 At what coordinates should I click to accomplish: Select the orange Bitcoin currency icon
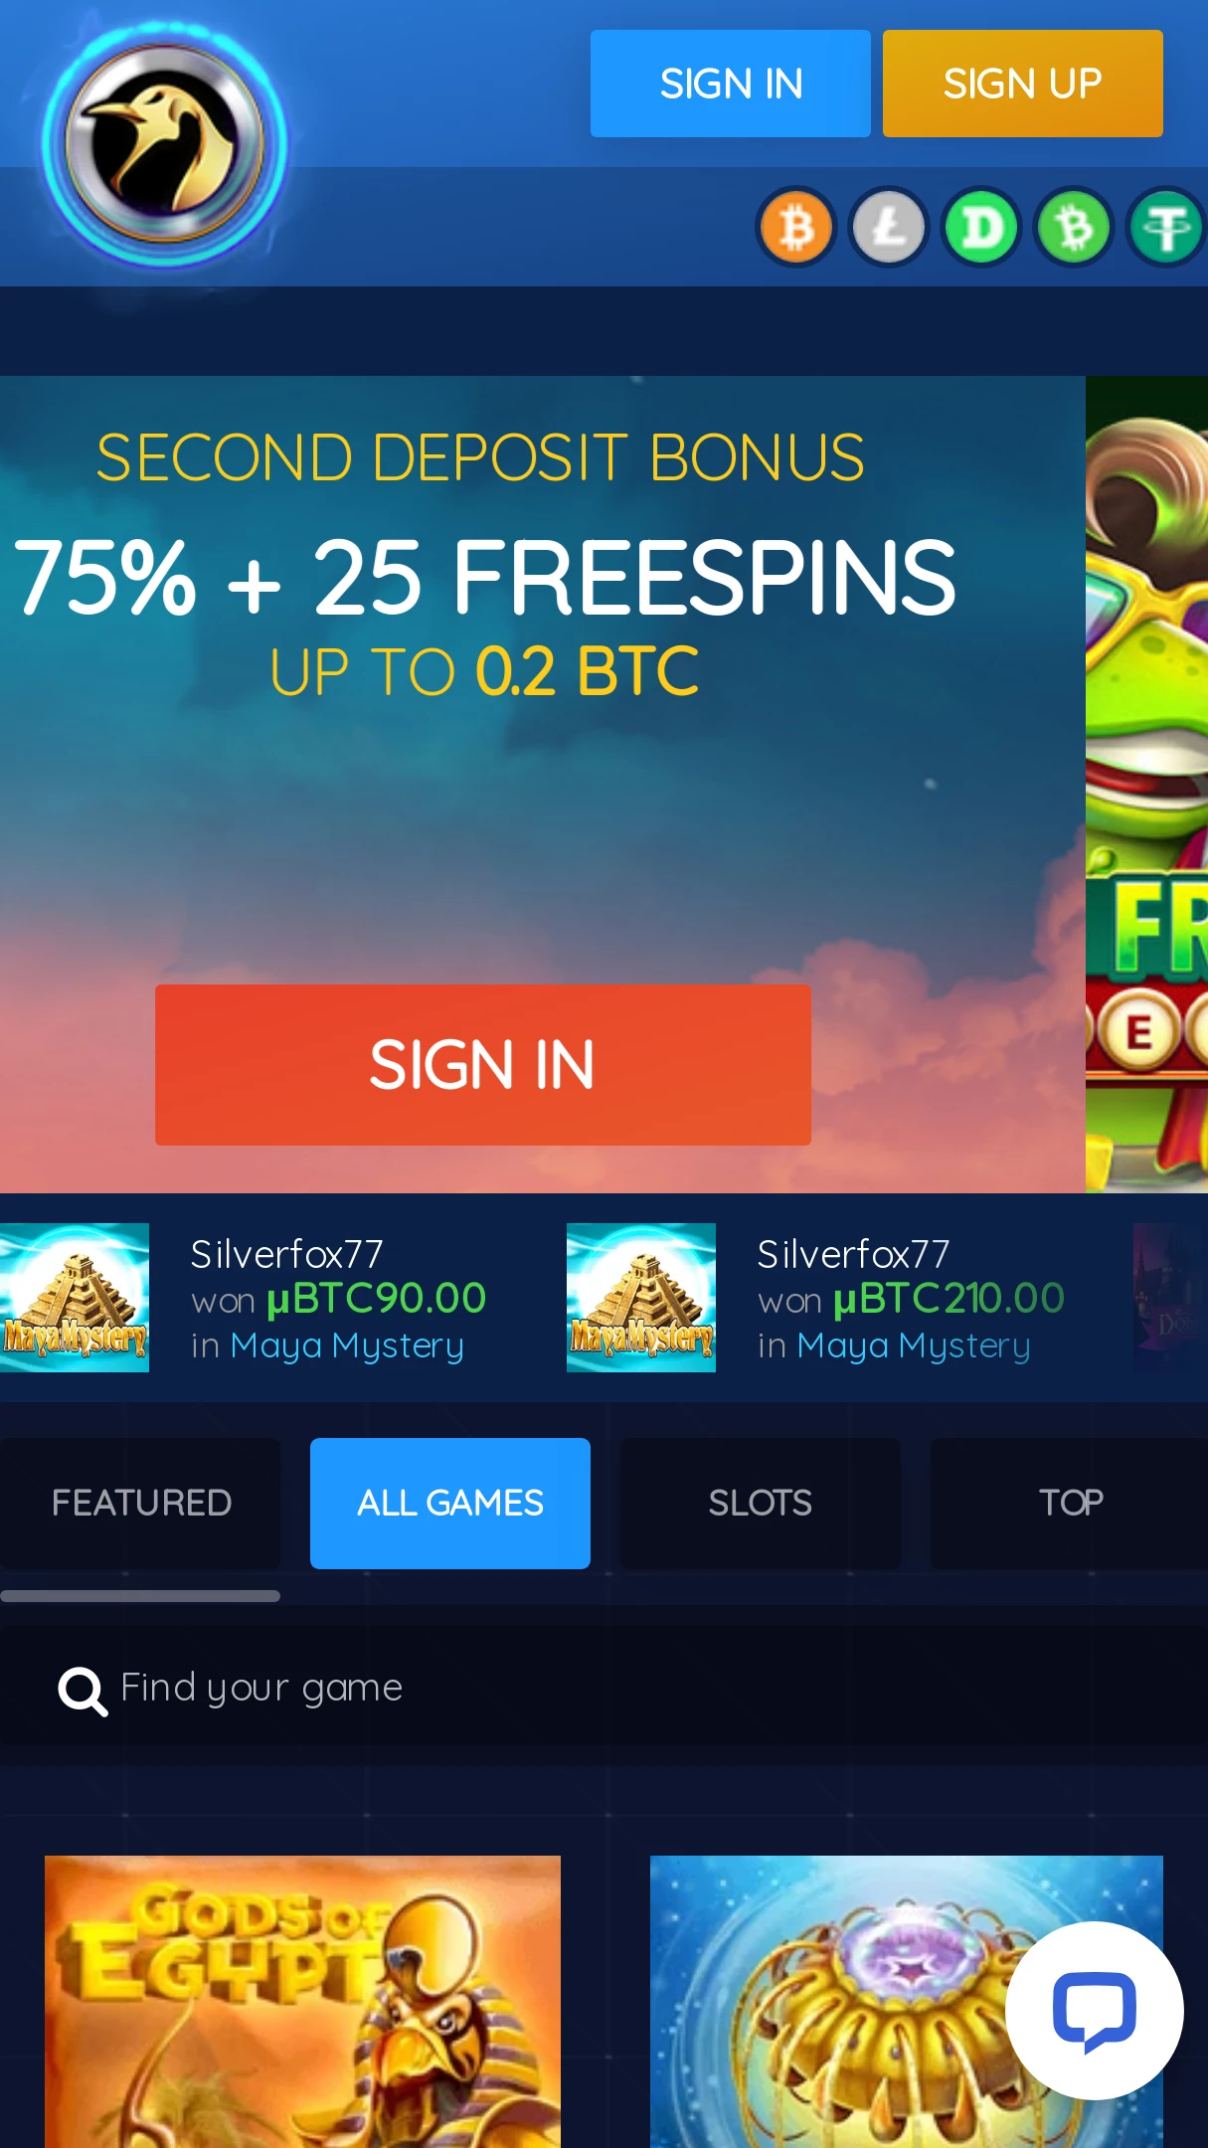[795, 228]
